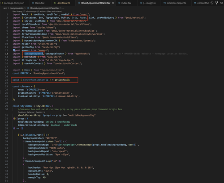224x183 pixels.
Task: Switch to the contentful tab
Action: coord(202,3)
